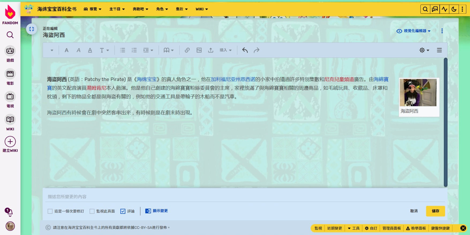Click the wiki search magnifier in the yellow header
This screenshot has height=235, width=470.
(x=425, y=9)
